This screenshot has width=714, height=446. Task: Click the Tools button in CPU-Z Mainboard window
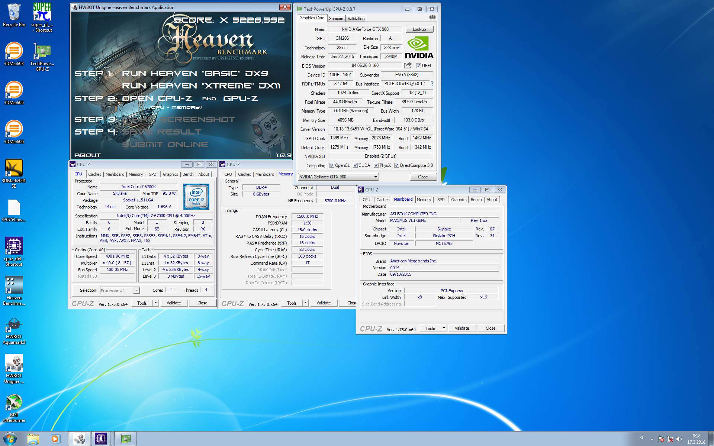pyautogui.click(x=430, y=328)
